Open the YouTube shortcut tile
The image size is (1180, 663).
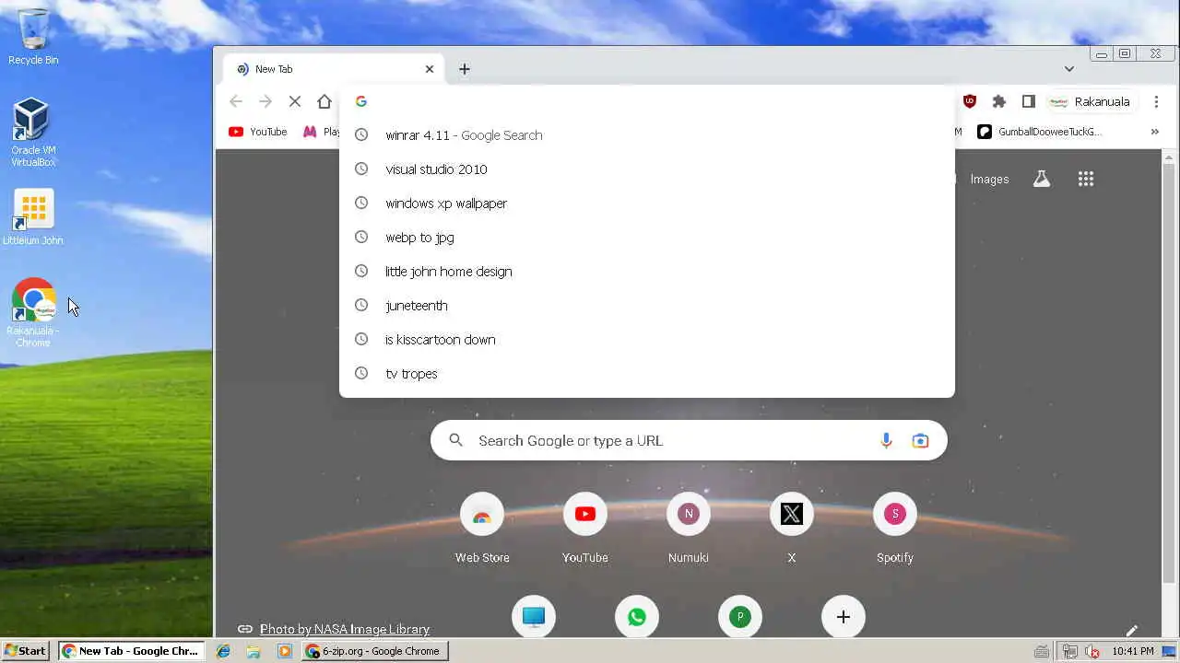pyautogui.click(x=585, y=529)
